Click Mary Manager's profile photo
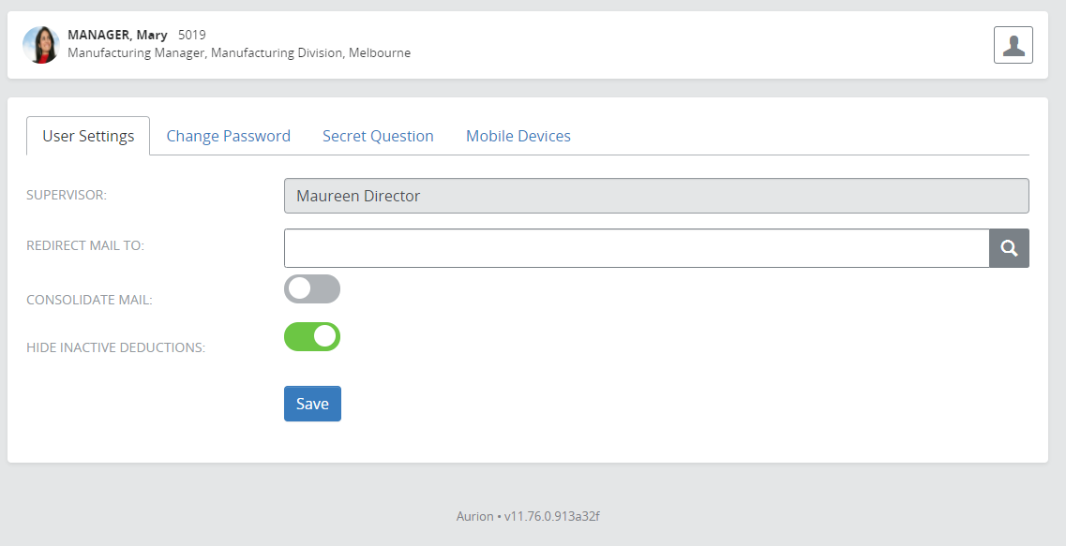1066x546 pixels. (x=41, y=45)
